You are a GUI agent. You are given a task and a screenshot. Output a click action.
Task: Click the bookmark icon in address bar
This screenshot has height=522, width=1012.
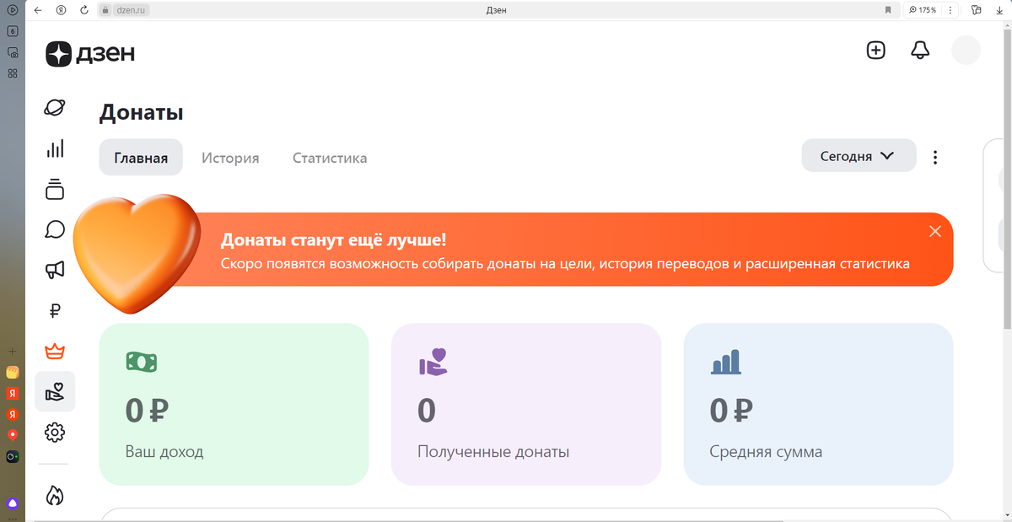click(888, 10)
